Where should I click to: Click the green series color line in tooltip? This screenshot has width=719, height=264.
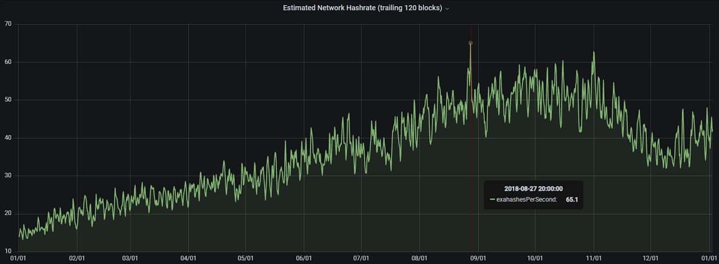[x=492, y=199]
